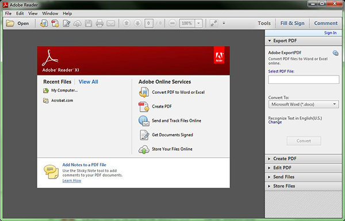Go to previous page with up arrow
The width and height of the screenshot is (345, 221).
point(126,23)
